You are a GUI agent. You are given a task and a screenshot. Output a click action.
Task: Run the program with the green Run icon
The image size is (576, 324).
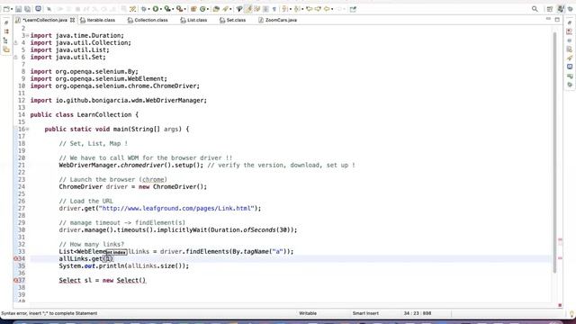pyautogui.click(x=156, y=9)
